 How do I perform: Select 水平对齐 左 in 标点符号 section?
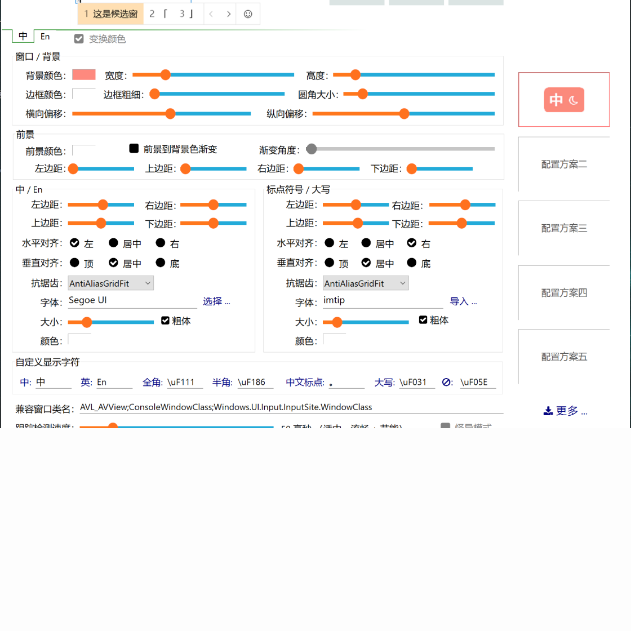pos(330,243)
